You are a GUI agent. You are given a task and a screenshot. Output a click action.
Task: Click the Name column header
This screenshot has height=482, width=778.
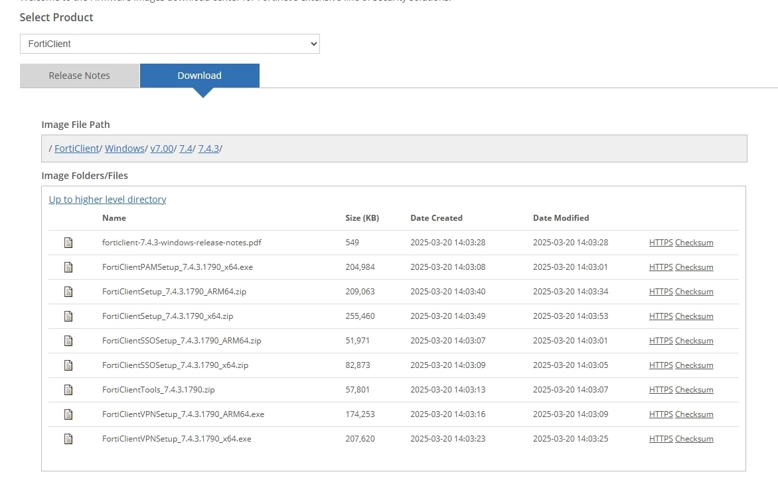point(114,218)
